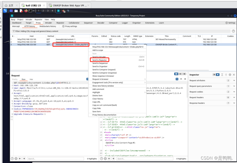Collapse all Inspector sections icon
Image resolution: width=237 pixels, height=163 pixels.
pyautogui.click(x=226, y=75)
